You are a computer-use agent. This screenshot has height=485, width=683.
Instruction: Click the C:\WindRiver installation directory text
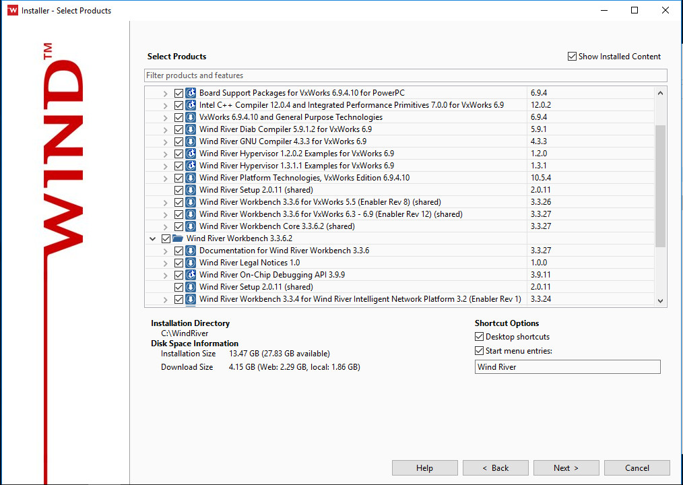(185, 333)
